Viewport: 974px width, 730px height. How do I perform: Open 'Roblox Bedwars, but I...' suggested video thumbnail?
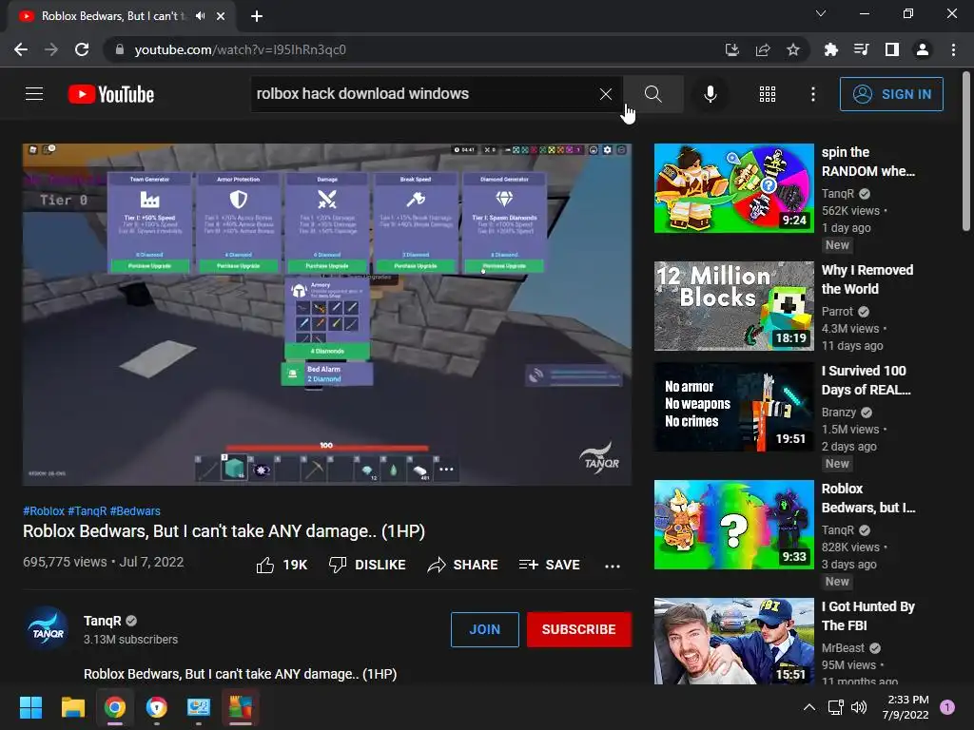pyautogui.click(x=733, y=525)
